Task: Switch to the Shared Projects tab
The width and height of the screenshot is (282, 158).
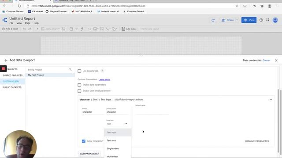Action: [x=13, y=75]
